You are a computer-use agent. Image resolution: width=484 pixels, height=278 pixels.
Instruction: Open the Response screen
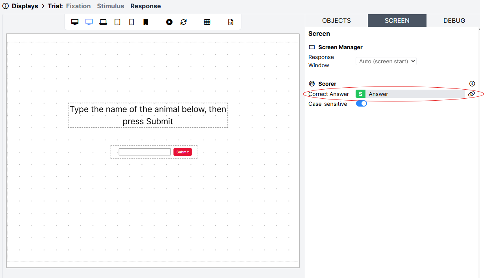click(146, 6)
